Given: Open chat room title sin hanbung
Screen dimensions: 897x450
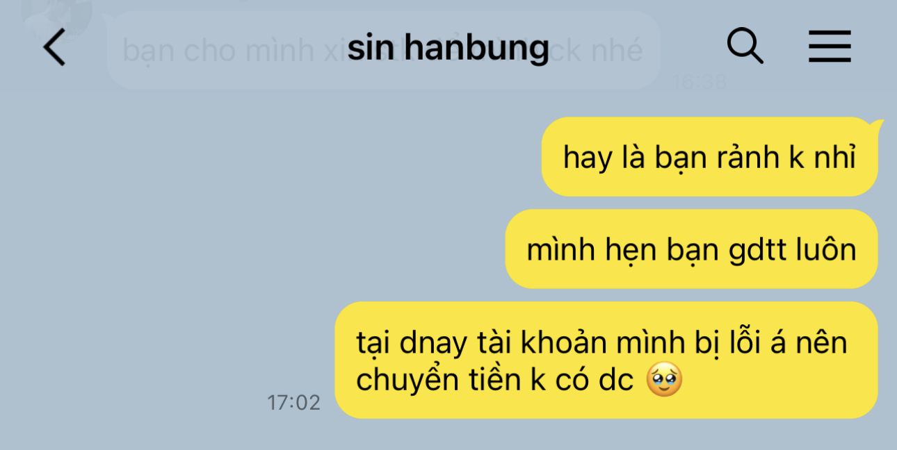Looking at the screenshot, I should [x=448, y=48].
